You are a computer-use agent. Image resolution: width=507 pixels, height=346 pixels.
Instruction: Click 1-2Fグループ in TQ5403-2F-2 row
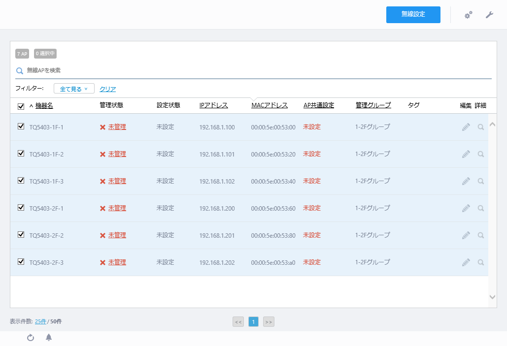point(372,235)
